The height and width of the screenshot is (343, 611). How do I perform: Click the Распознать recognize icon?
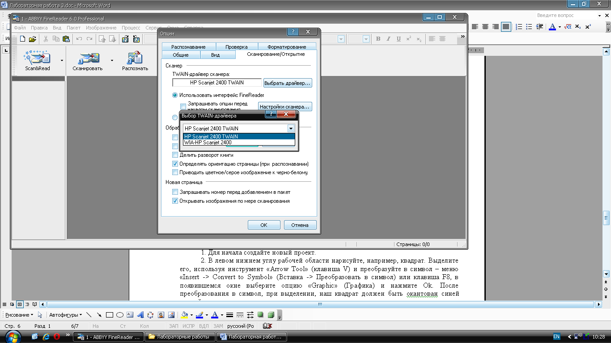[135, 58]
